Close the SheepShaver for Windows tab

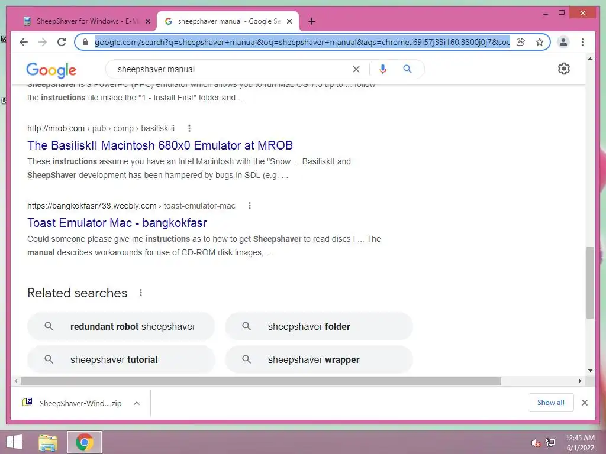click(x=147, y=21)
